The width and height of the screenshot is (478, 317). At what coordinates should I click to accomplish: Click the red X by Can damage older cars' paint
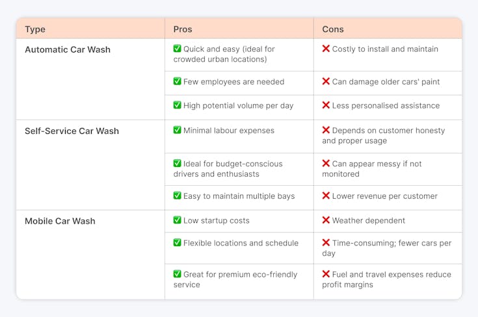point(326,81)
